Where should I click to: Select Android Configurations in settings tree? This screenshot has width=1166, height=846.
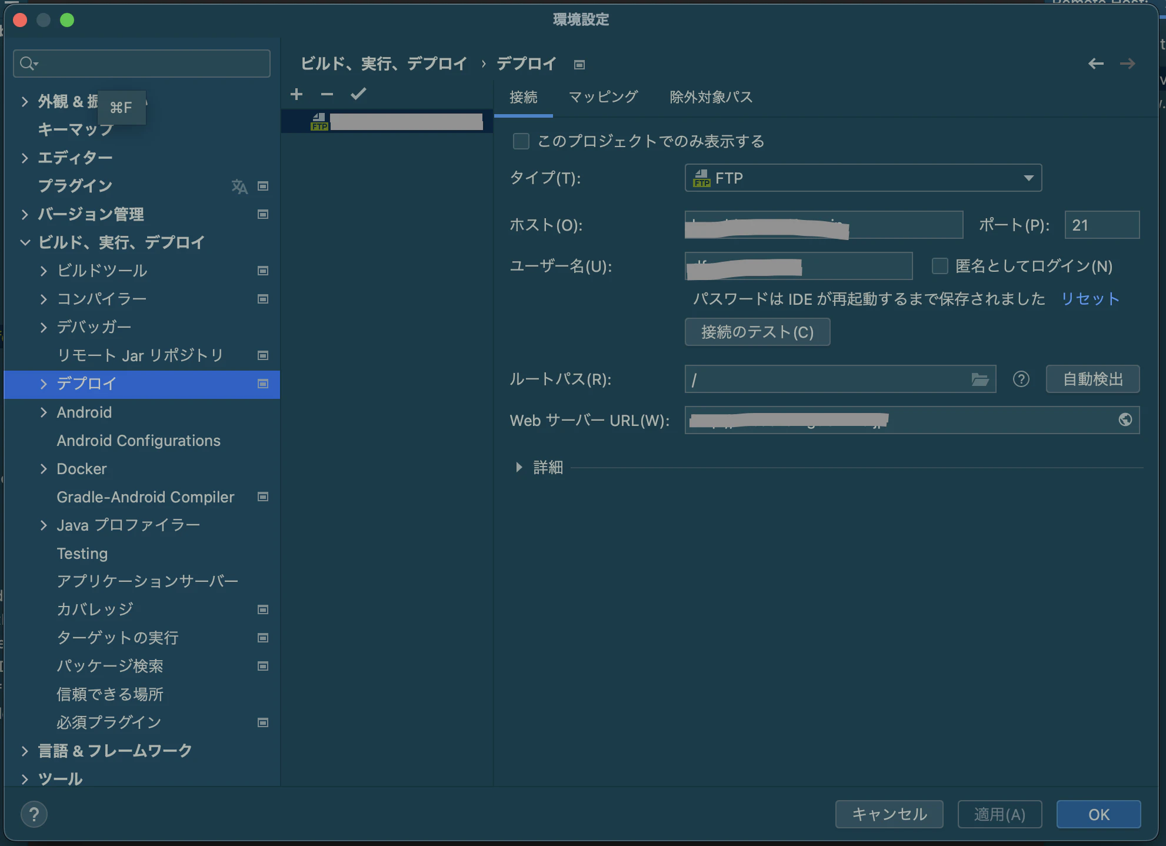[138, 441]
